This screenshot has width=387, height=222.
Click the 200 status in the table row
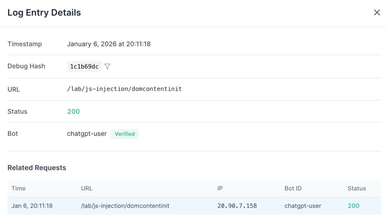pos(353,206)
